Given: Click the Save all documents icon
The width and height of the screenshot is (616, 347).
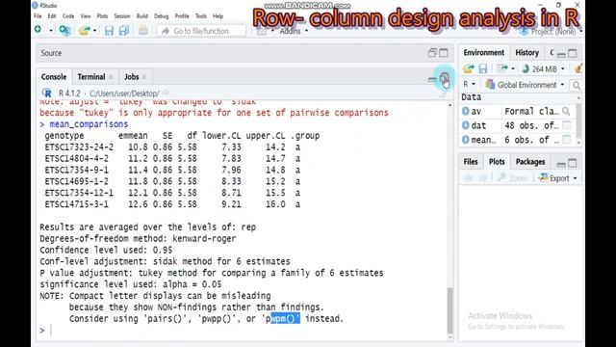Looking at the screenshot, I should [x=124, y=30].
